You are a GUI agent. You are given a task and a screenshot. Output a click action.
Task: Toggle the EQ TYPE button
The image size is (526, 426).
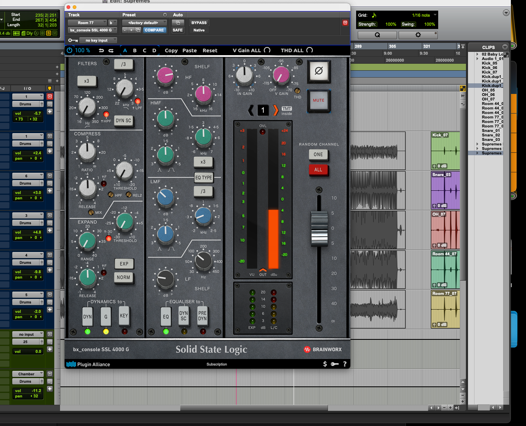click(x=203, y=178)
